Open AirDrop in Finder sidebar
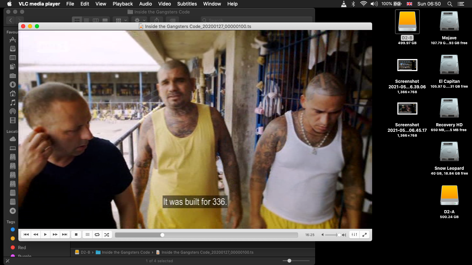This screenshot has width=472, height=265. tap(13, 111)
